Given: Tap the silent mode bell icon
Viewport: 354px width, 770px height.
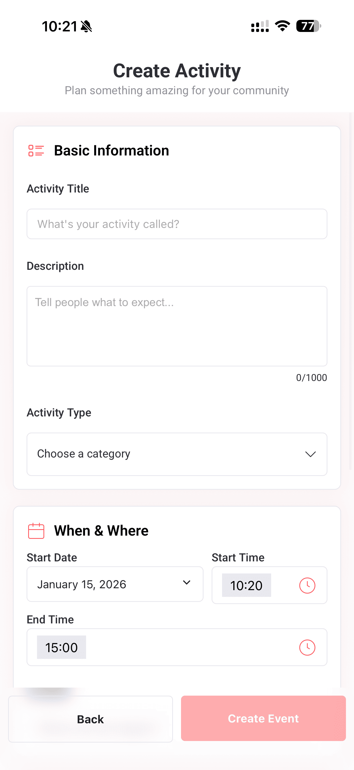Looking at the screenshot, I should [x=87, y=26].
